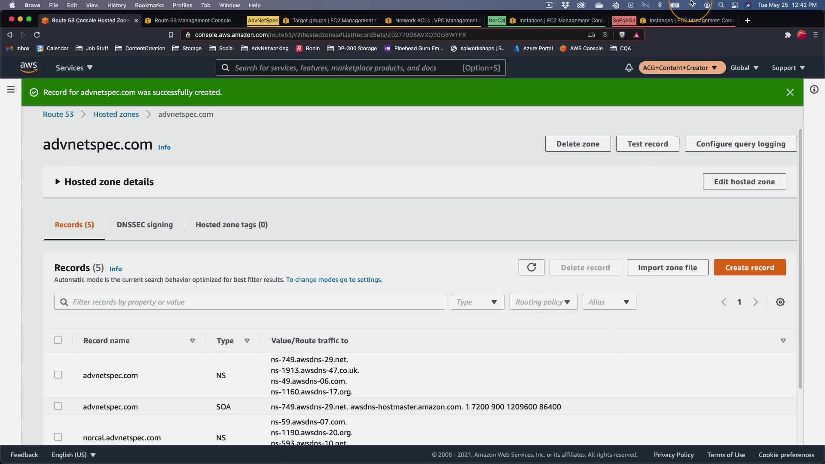Check the advnetspec.com SOA record checkbox

pos(58,406)
